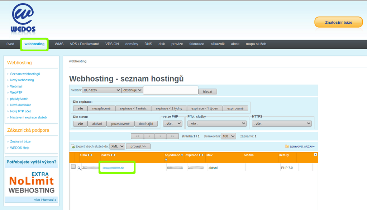The height and width of the screenshot is (210, 367).
Task: Open the verze PHP dropdown
Action: coord(173,123)
